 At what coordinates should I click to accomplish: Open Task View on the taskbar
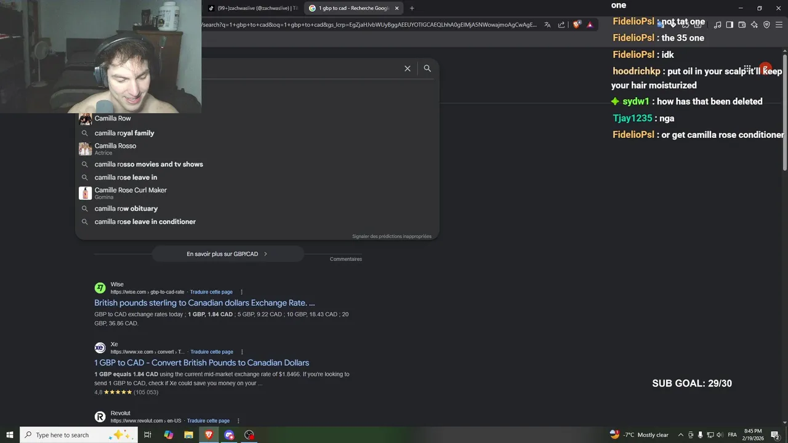coord(148,435)
